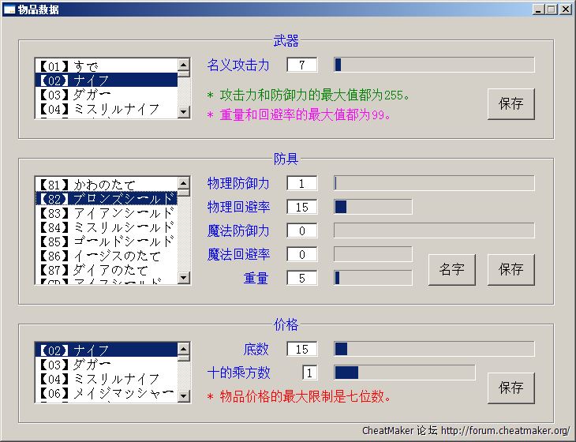The height and width of the screenshot is (442, 576).
Task: Click the 保存 button in the 武器 section
Action: point(511,103)
